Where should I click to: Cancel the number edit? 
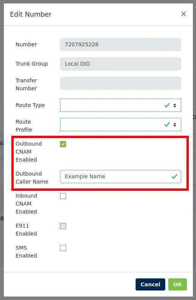(150, 284)
